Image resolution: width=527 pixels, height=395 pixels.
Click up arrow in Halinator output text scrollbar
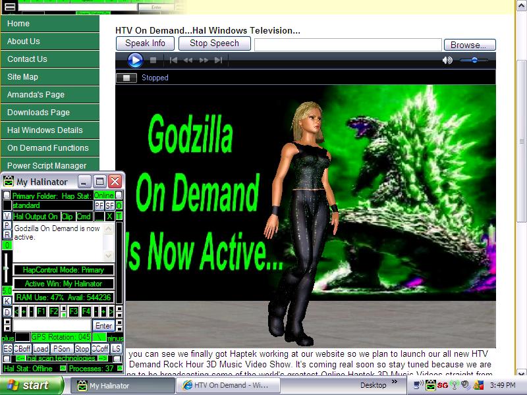pyautogui.click(x=109, y=229)
